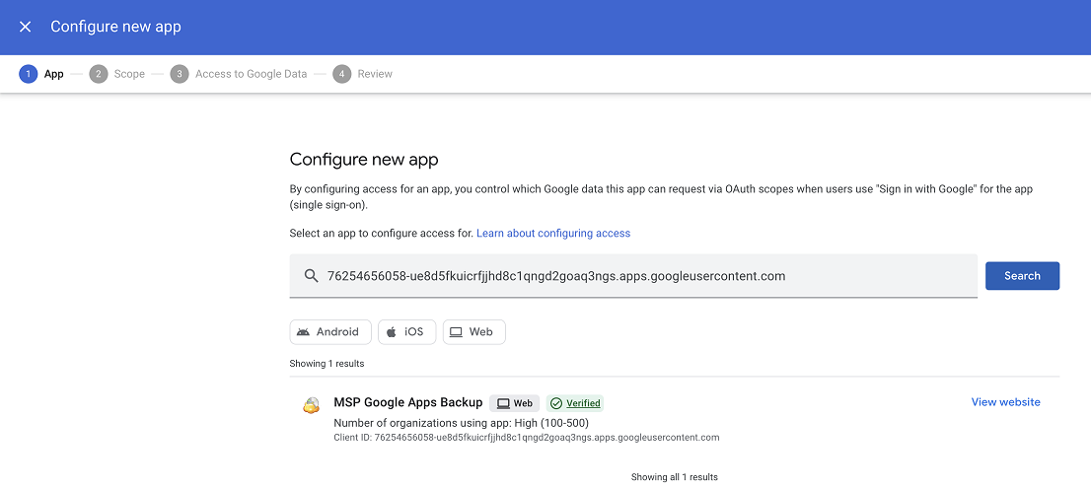Open the View website link
Viewport: 1091px width, 489px height.
pos(1005,402)
